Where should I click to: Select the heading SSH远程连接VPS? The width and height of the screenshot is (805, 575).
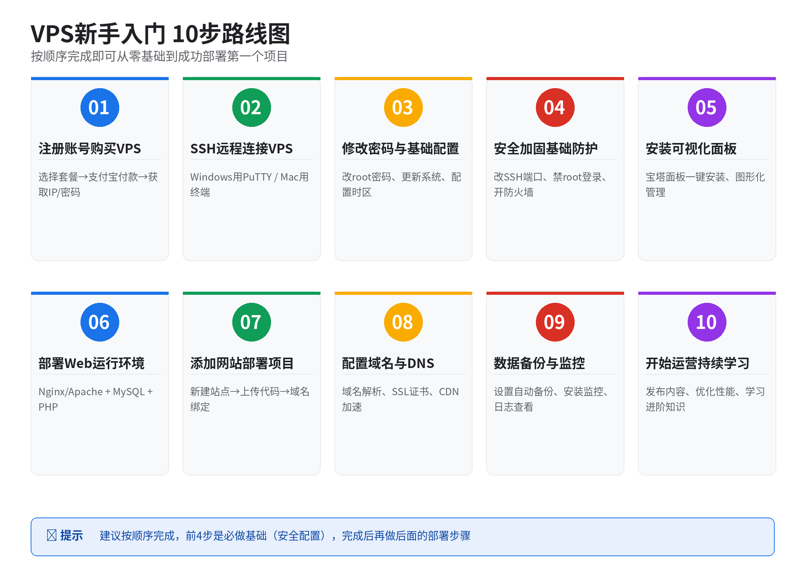[242, 148]
